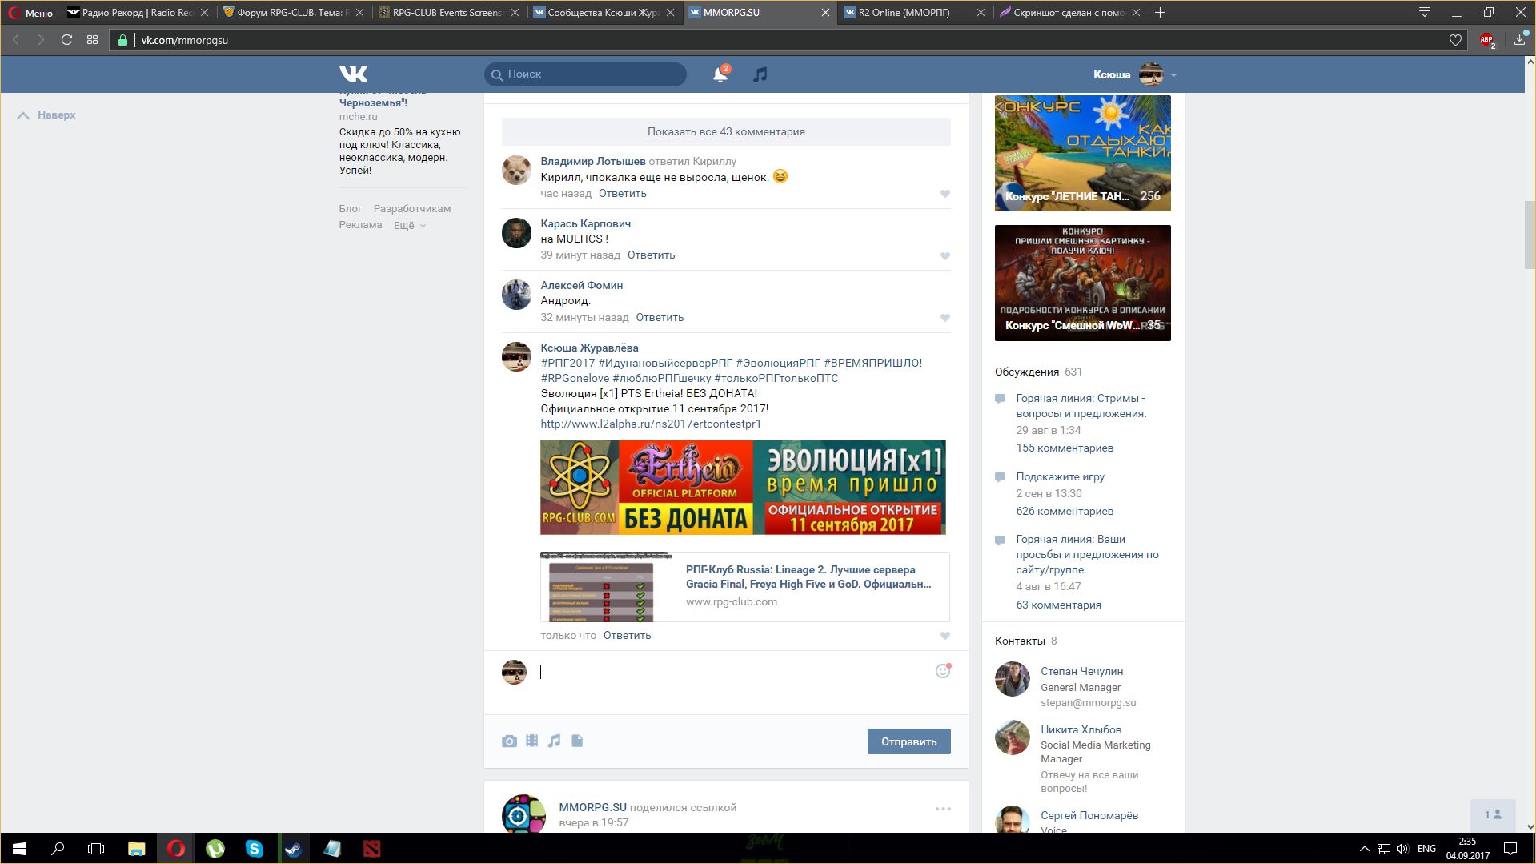Open Ксюша Журавлёва commenter name
This screenshot has height=864, width=1536.
pos(589,348)
